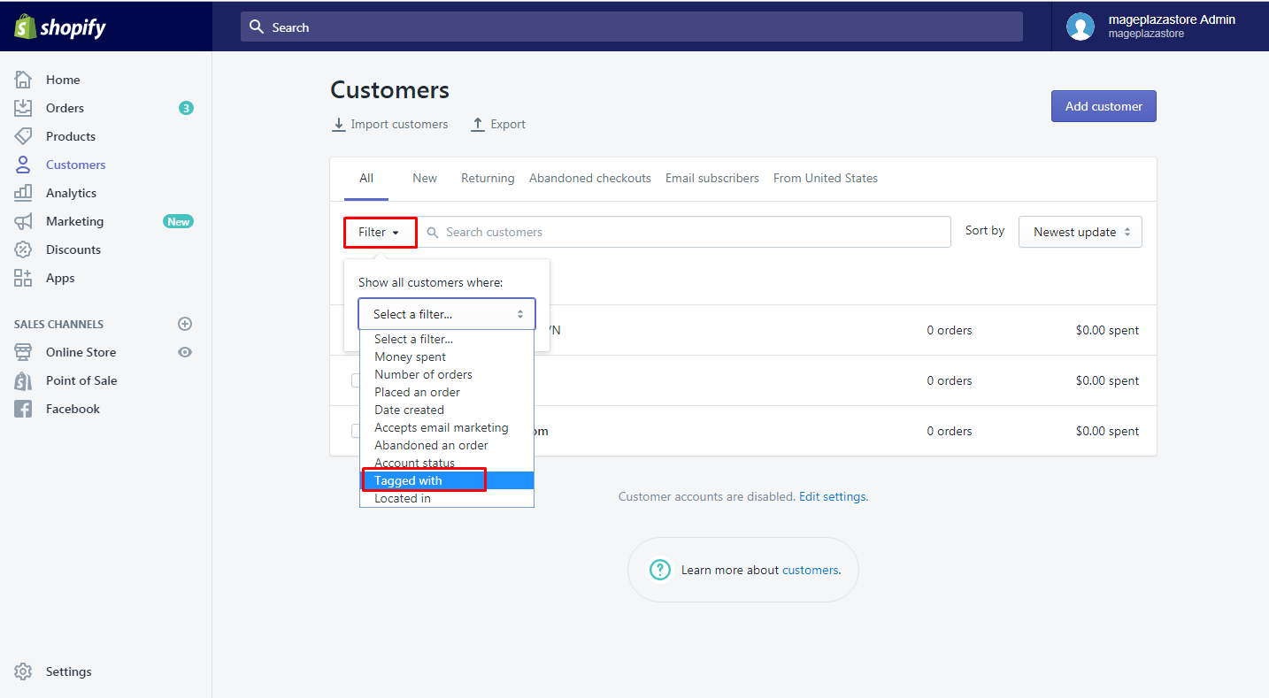Open Discounts in the sidebar

coord(73,249)
